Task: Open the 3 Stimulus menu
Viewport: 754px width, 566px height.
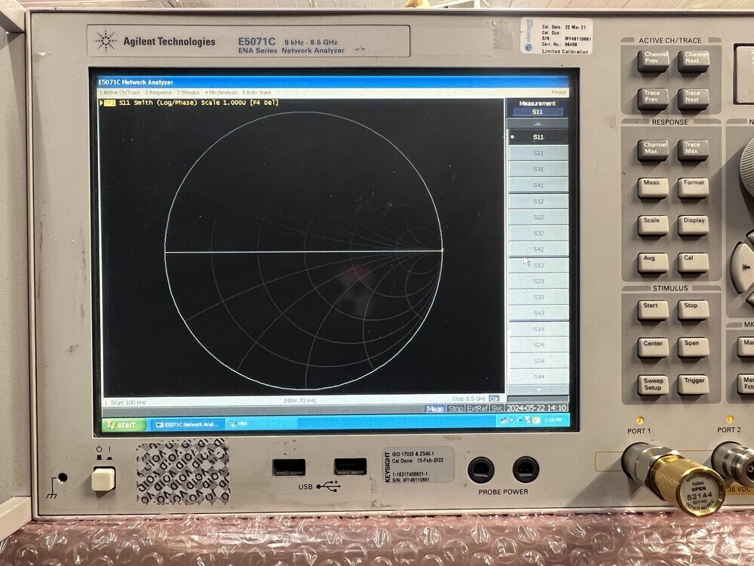Action: [x=188, y=92]
